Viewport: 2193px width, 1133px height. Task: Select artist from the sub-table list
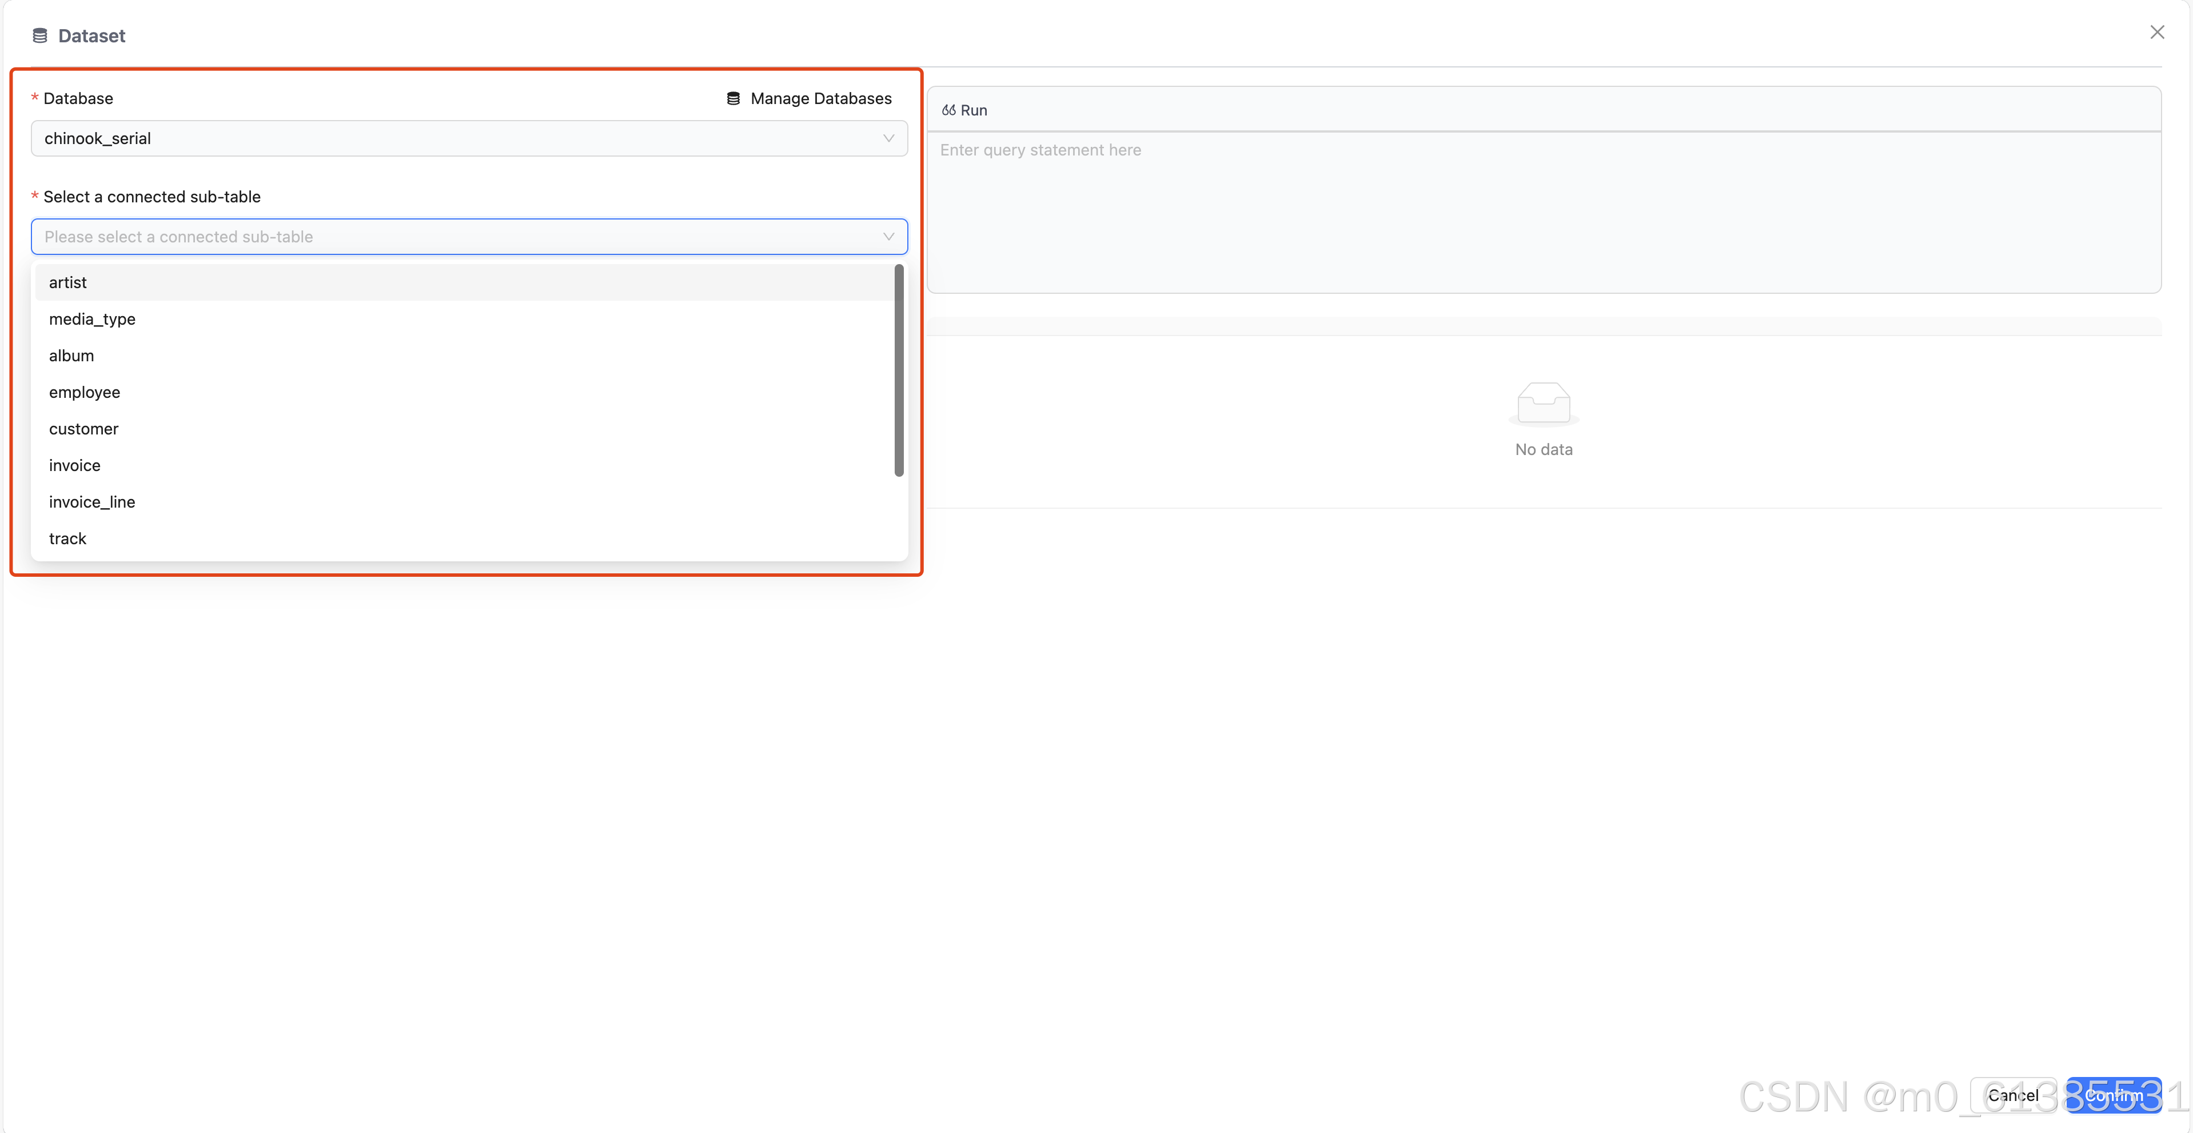[68, 282]
